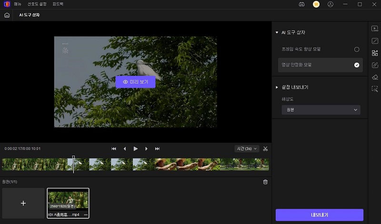
Task: Step forward one frame
Action: (x=146, y=149)
